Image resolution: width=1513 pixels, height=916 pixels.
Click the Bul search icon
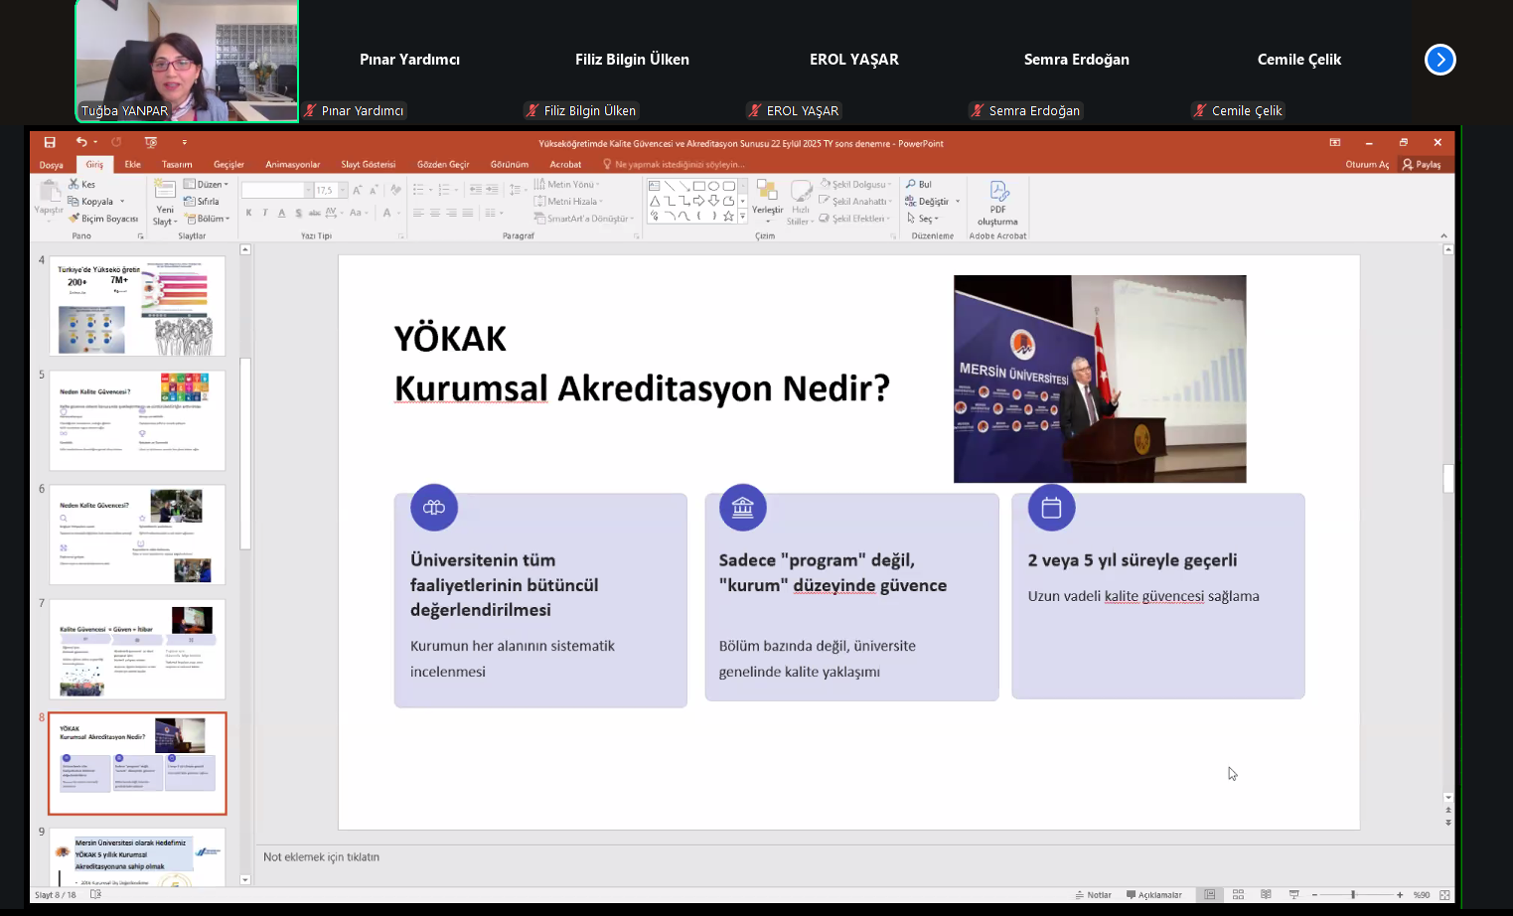(x=911, y=185)
